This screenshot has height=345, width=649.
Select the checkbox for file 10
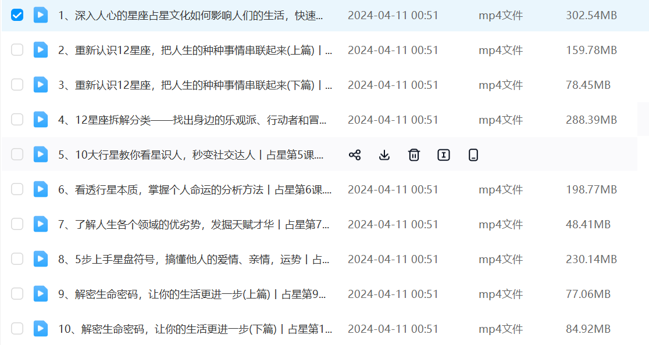click(17, 329)
